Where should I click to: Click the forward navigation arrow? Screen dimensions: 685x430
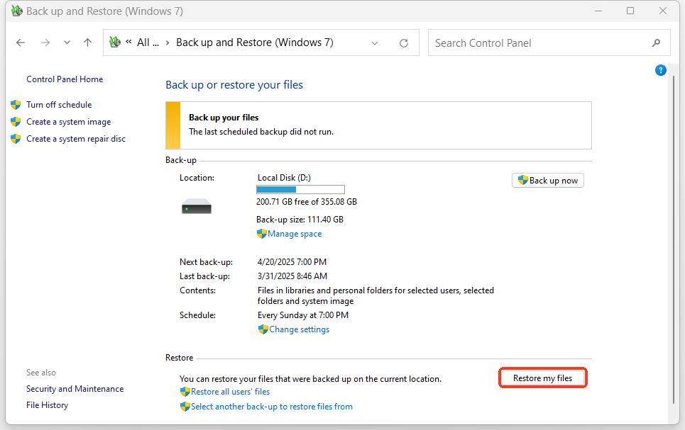click(45, 43)
